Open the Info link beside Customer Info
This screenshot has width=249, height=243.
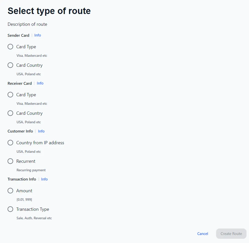coord(41,131)
